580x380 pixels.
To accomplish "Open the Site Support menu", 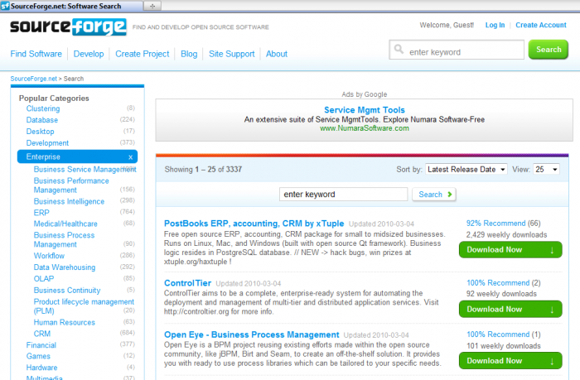I will click(x=231, y=54).
